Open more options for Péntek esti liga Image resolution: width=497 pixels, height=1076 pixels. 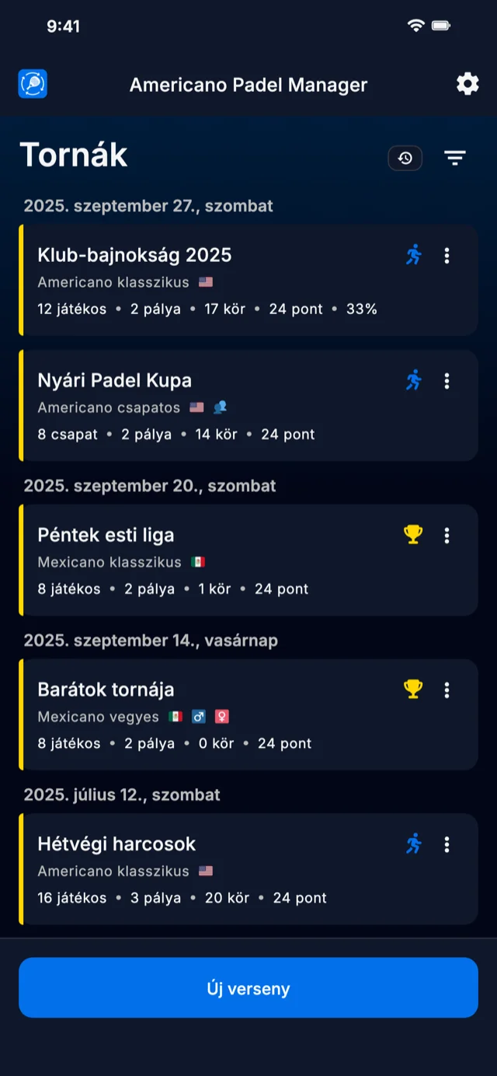coord(447,535)
